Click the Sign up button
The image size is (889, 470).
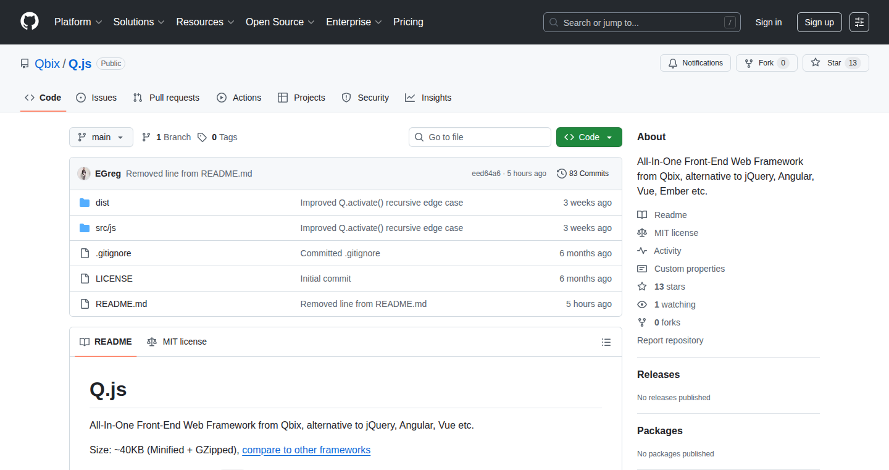(819, 22)
